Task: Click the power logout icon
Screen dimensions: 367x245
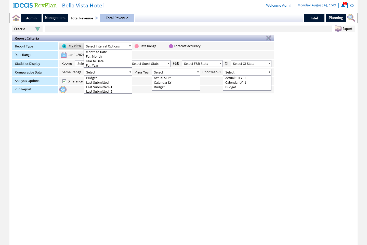Action: [x=352, y=5]
